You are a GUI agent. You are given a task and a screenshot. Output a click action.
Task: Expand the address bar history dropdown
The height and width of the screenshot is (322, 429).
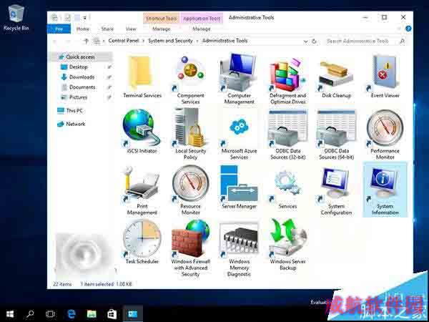click(305, 42)
